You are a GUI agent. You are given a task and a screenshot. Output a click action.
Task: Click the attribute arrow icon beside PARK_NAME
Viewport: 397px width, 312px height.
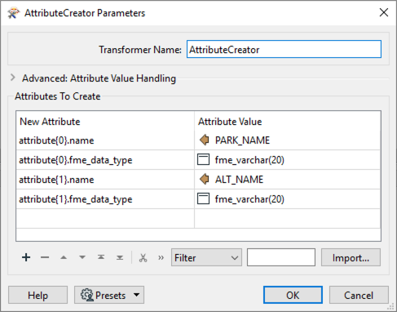(x=205, y=140)
